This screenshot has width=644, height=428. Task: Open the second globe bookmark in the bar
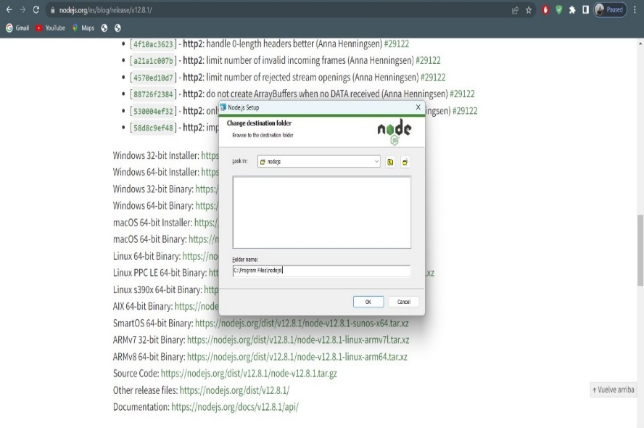[x=118, y=28]
